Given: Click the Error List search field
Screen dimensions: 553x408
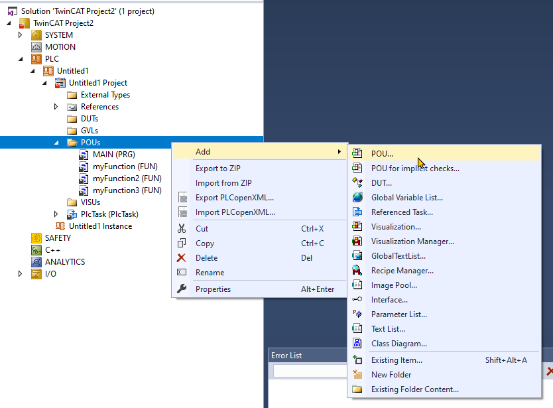Looking at the screenshot, I should (310, 371).
